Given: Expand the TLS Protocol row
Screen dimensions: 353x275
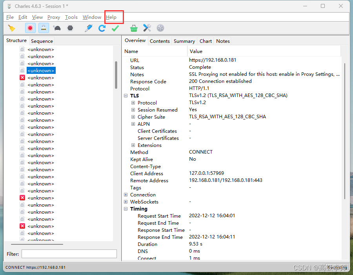Looking at the screenshot, I should [133, 103].
